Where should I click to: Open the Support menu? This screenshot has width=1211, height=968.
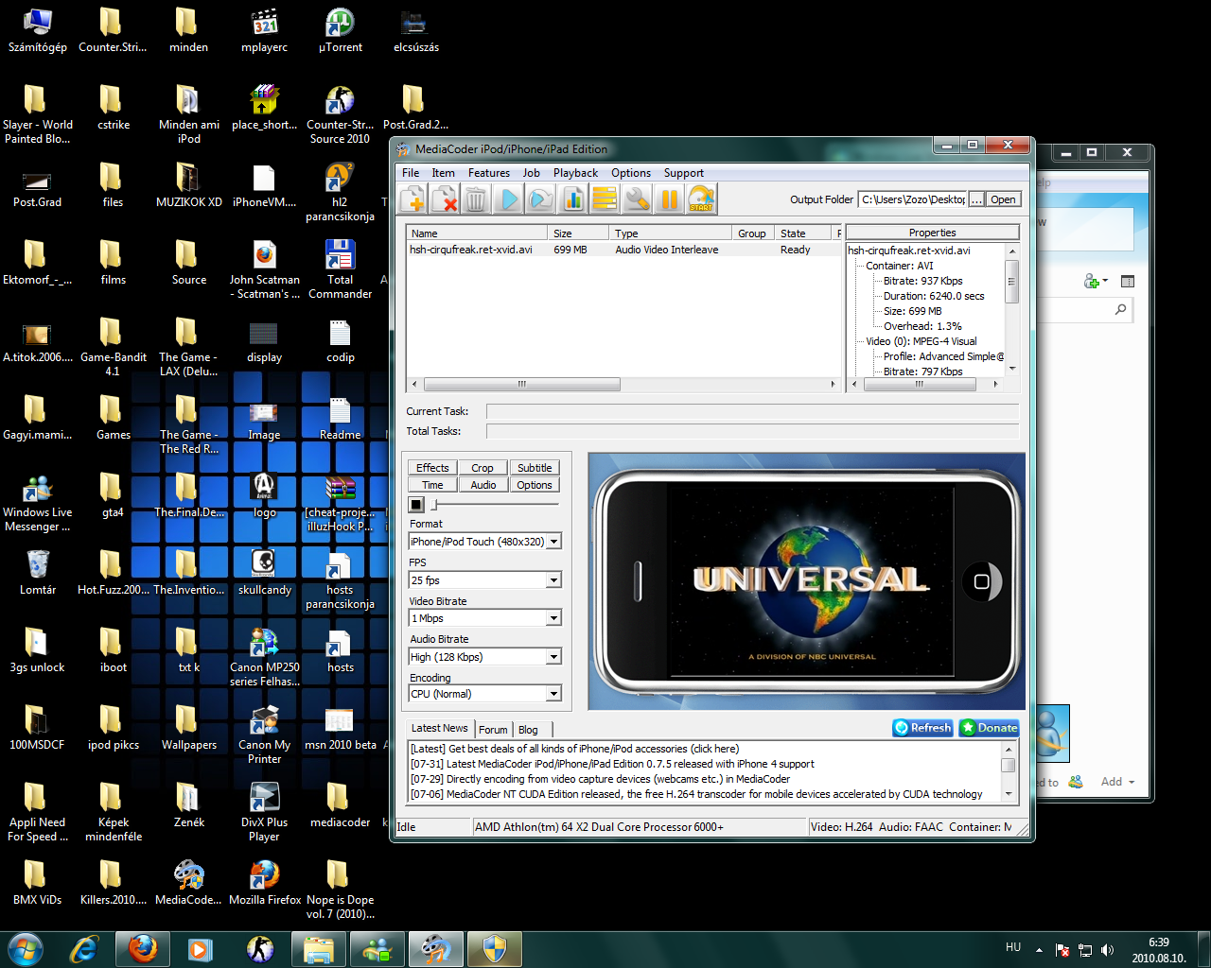coord(683,173)
